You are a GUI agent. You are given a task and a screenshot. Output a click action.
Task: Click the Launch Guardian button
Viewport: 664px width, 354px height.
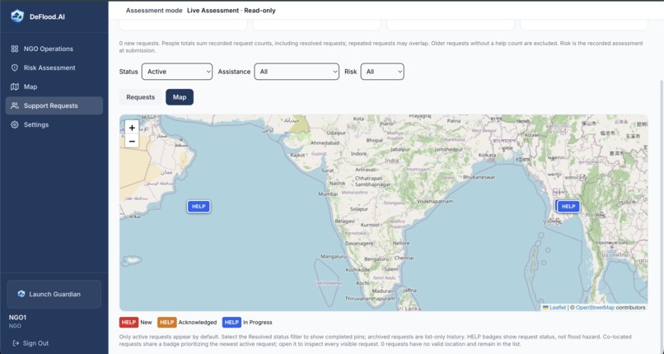click(54, 294)
